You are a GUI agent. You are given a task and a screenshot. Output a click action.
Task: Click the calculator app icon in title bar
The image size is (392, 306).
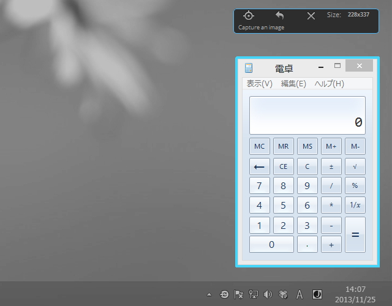249,68
